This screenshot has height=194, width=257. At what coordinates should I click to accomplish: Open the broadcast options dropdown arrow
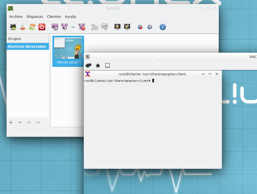(x=73, y=27)
